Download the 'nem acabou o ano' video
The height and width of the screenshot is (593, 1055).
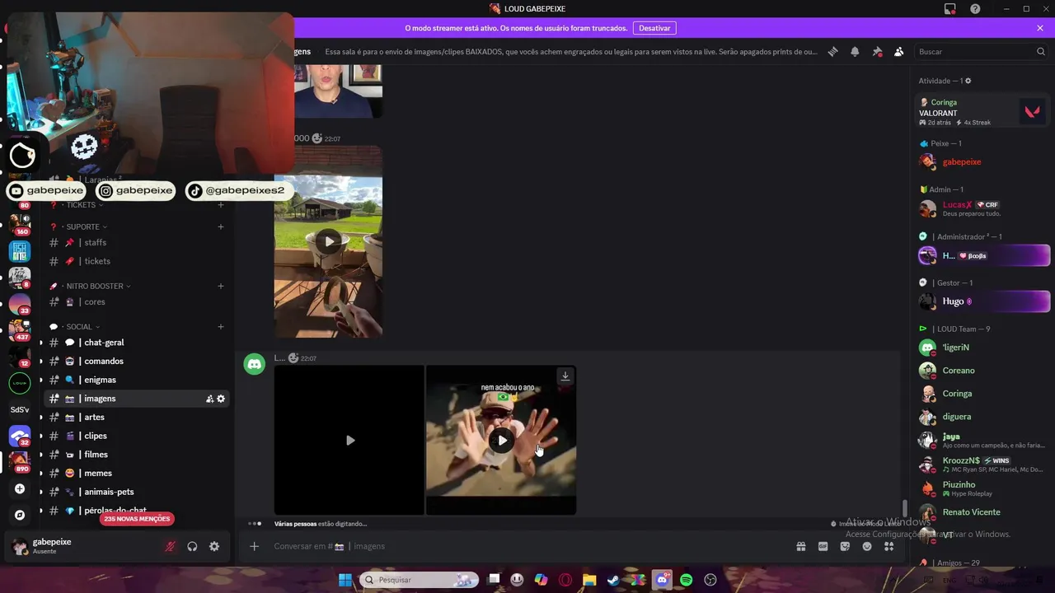[565, 376]
